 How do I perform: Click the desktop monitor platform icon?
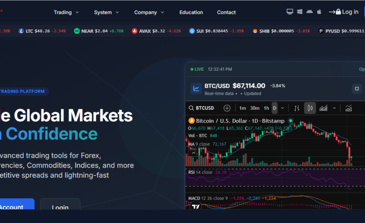pyautogui.click(x=289, y=12)
